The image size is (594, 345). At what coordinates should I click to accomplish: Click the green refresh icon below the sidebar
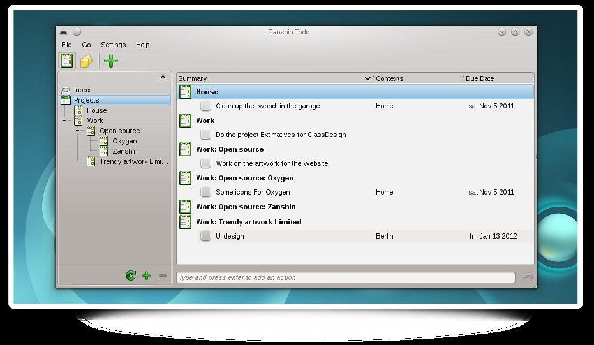[131, 275]
